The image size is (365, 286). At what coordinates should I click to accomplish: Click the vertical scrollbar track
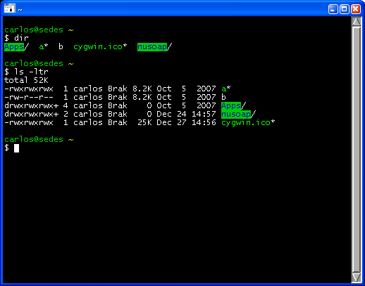356,150
